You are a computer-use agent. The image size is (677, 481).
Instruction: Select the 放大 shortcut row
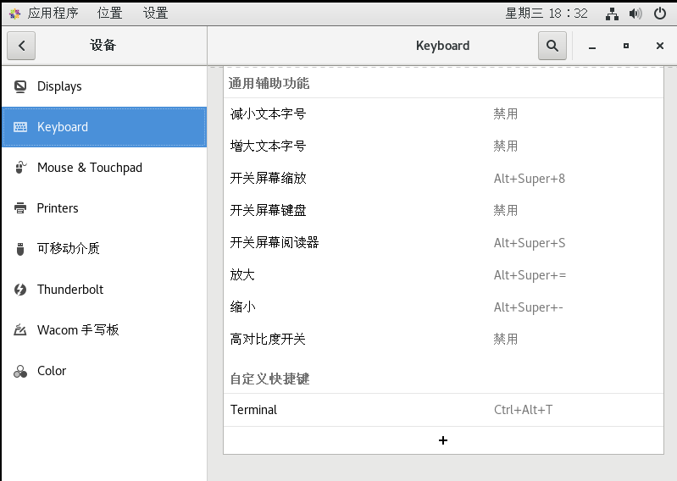click(x=442, y=275)
